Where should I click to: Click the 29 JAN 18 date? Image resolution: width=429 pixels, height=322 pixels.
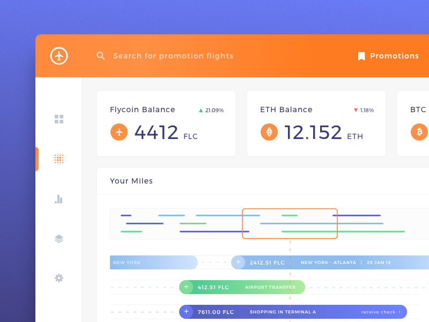pyautogui.click(x=379, y=262)
